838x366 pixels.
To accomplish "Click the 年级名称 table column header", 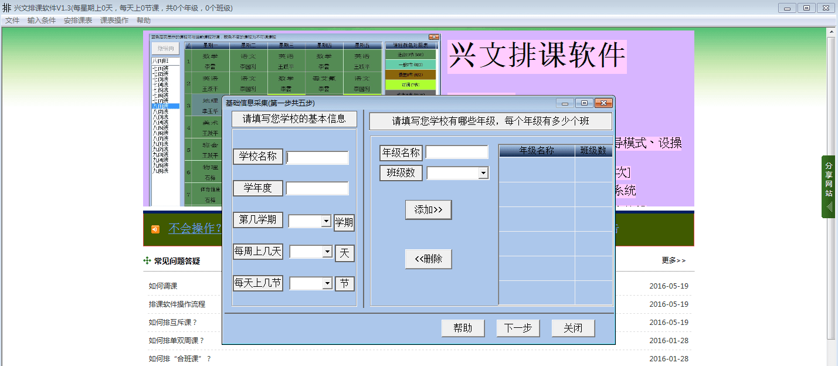I will (x=537, y=151).
